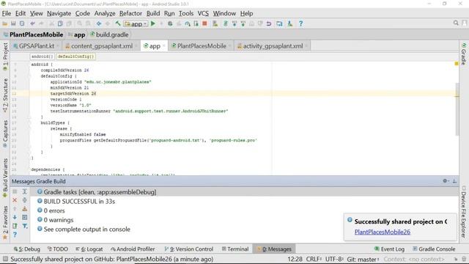The image size is (469, 264).
Task: Switch to content_gpsaplant.xml editor tab
Action: (101, 45)
